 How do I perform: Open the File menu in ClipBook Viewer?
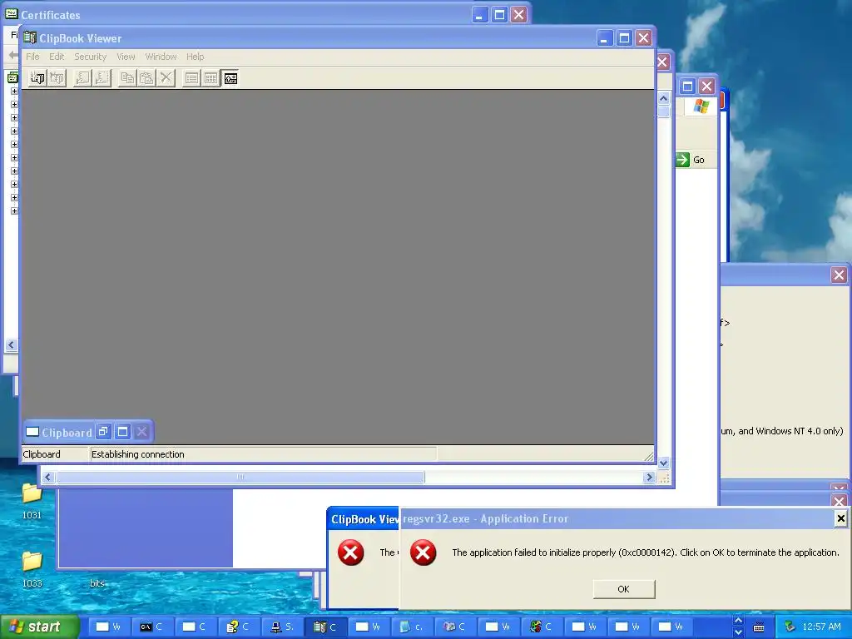pyautogui.click(x=32, y=57)
